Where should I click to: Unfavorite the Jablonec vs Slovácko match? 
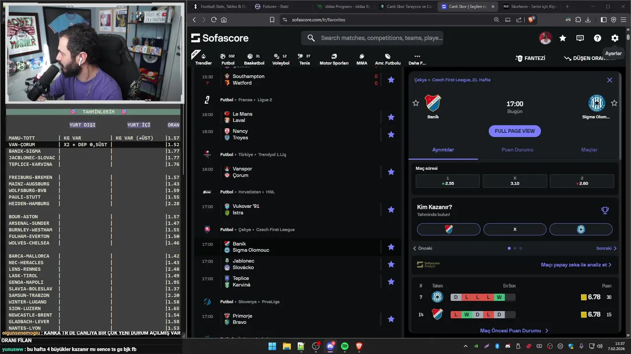(391, 264)
